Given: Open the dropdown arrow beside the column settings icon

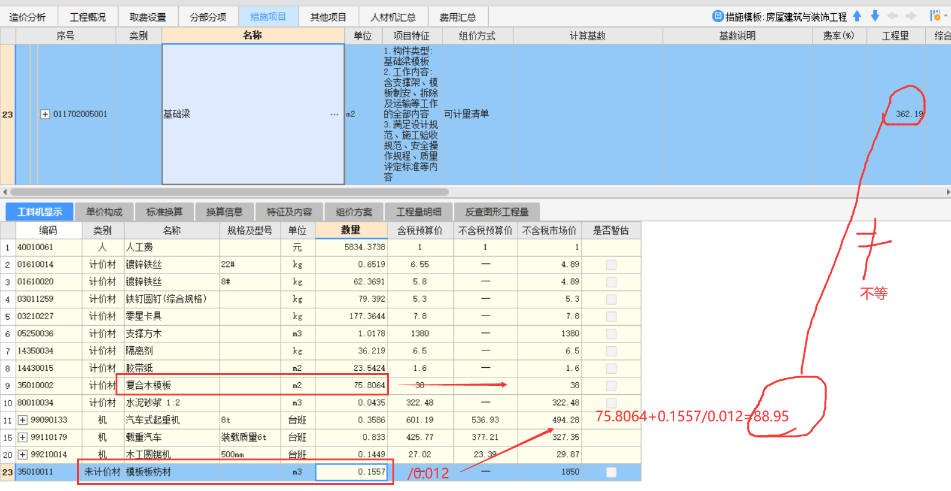Looking at the screenshot, I should pos(946,16).
